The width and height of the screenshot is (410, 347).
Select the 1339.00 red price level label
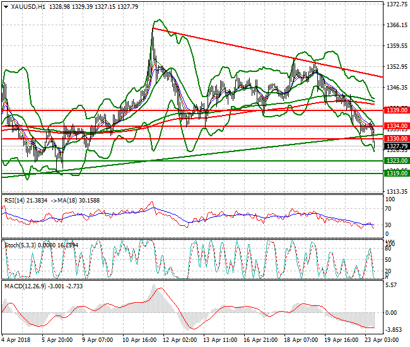click(397, 110)
